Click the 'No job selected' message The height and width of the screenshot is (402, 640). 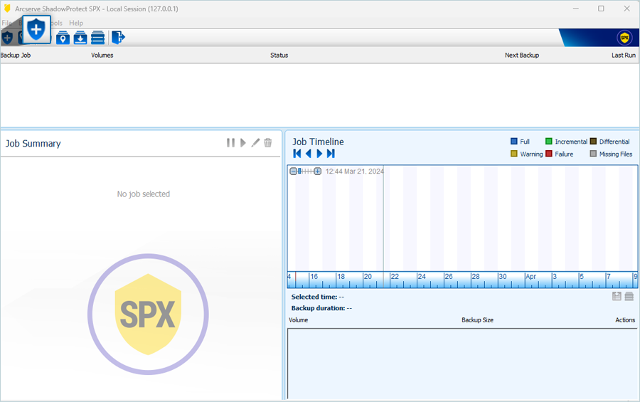[x=143, y=194]
